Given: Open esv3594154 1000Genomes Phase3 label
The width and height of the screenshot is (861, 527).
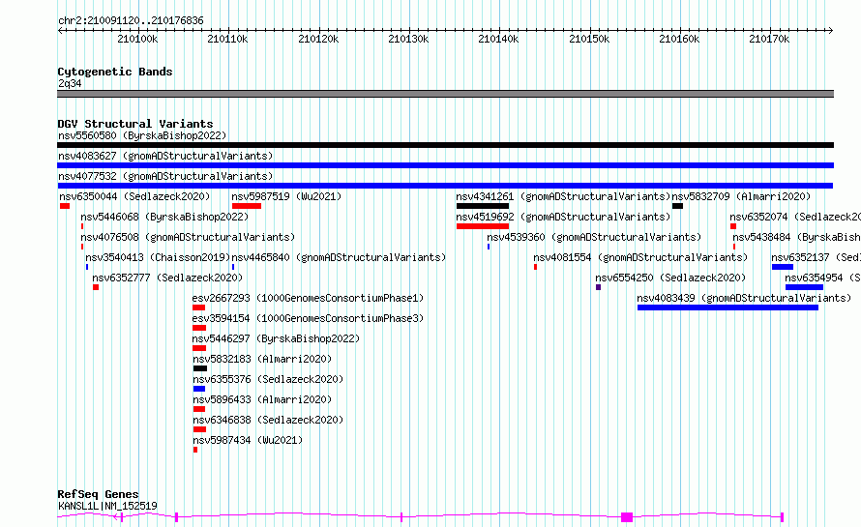Looking at the screenshot, I should click(x=308, y=318).
